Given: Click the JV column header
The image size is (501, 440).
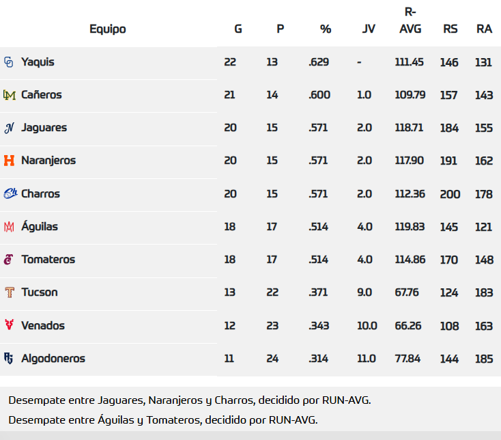Looking at the screenshot, I should [369, 29].
